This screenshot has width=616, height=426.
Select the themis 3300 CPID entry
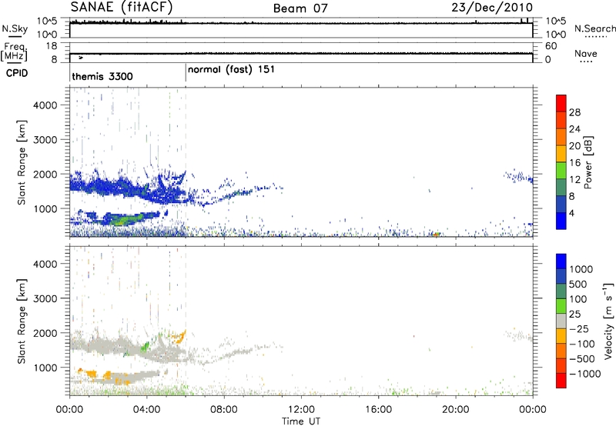click(x=102, y=76)
